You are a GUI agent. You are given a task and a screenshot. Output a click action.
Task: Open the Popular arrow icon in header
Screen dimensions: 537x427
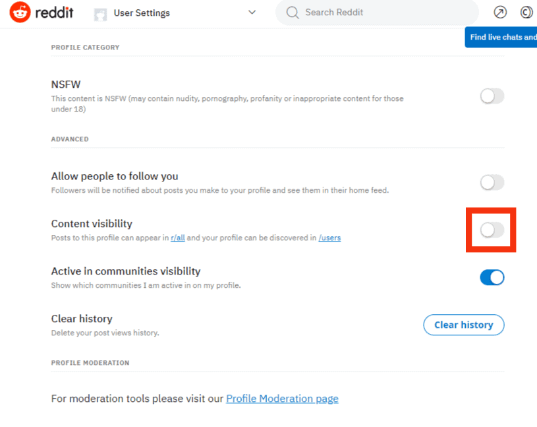pyautogui.click(x=500, y=13)
